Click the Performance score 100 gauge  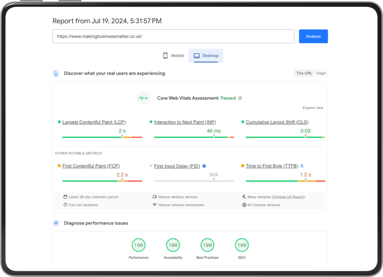(138, 245)
